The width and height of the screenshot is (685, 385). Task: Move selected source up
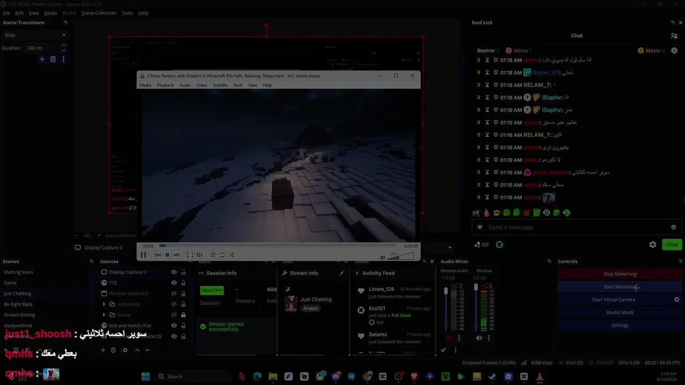[x=137, y=350]
